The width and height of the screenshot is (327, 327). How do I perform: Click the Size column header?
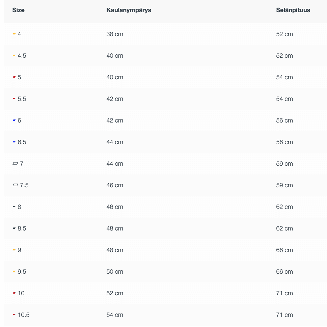(x=18, y=10)
